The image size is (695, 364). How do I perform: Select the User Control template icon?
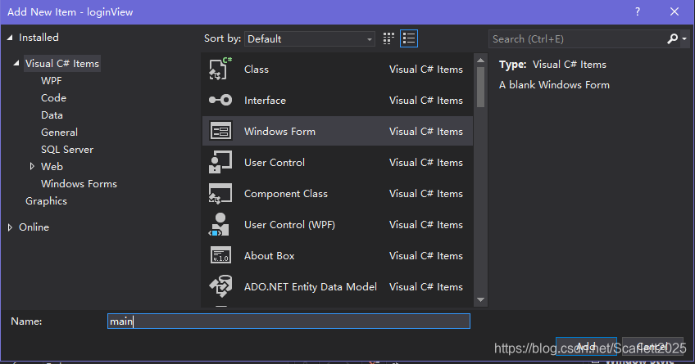(x=220, y=162)
